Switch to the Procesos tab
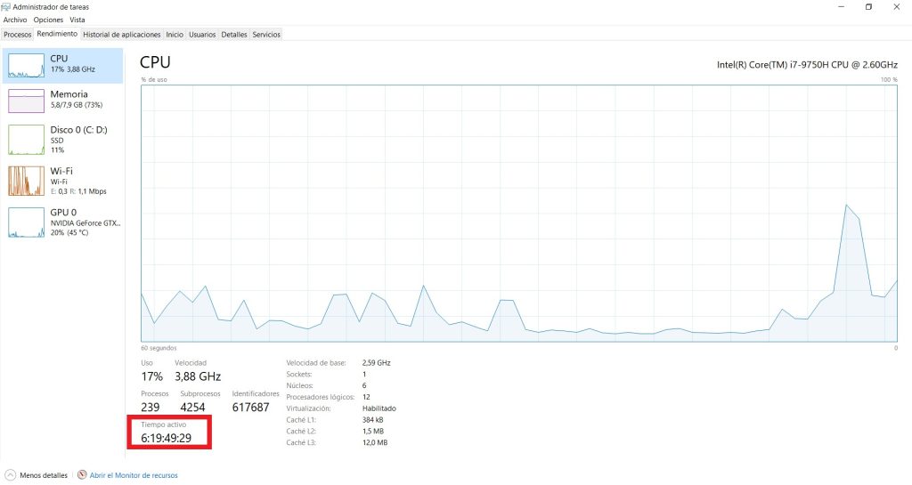 [17, 35]
